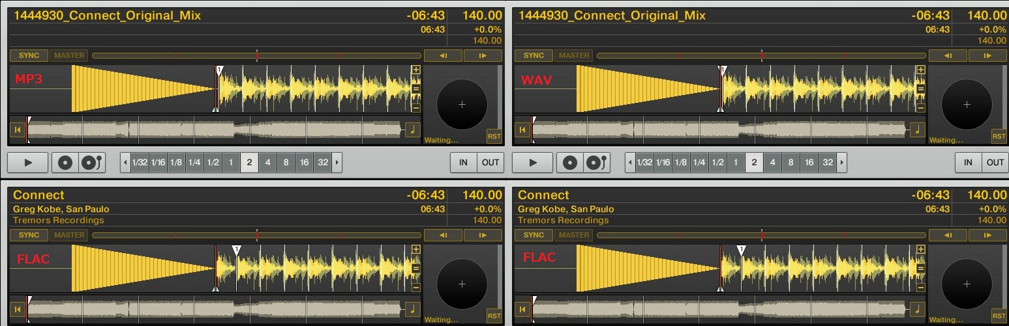Show smaller loop sizes under MP3 deck

coord(125,162)
